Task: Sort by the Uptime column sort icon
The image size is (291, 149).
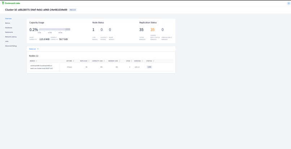Action: [74, 61]
